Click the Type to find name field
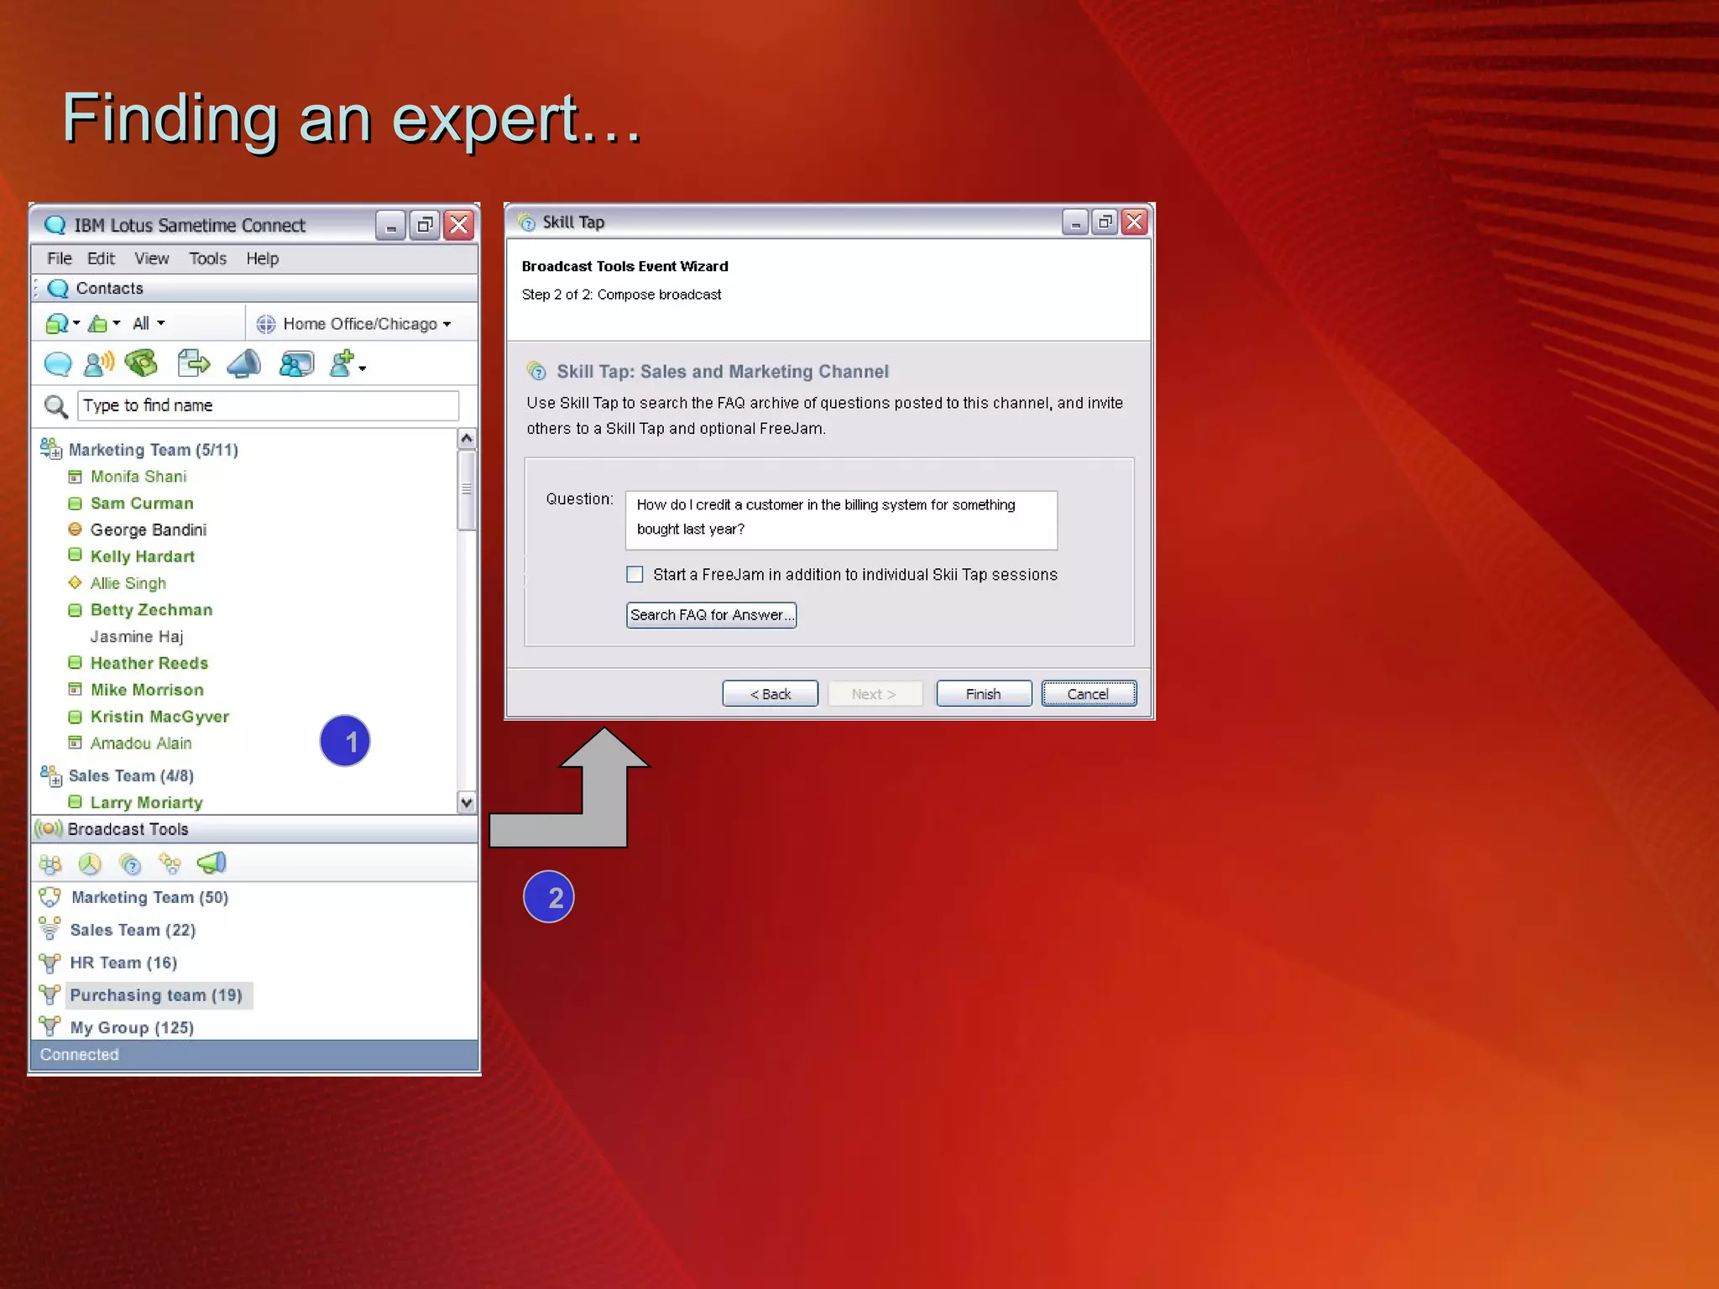 [268, 405]
